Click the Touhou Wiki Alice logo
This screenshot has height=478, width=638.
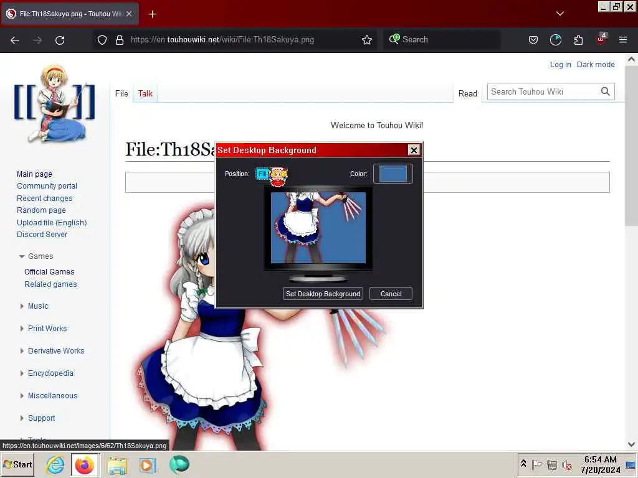(54, 103)
